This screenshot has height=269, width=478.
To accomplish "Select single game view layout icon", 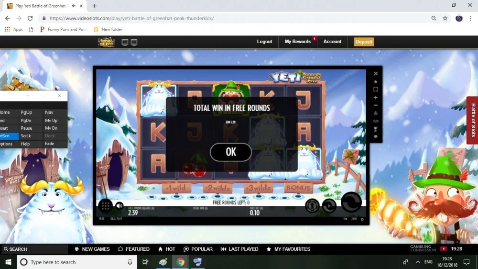I will (x=125, y=42).
